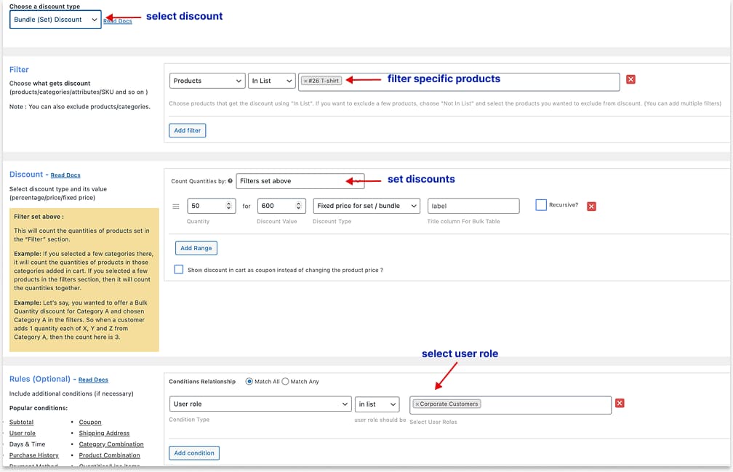Click the "Add Range" button
Viewport: 733px width, 472px height.
coord(196,247)
